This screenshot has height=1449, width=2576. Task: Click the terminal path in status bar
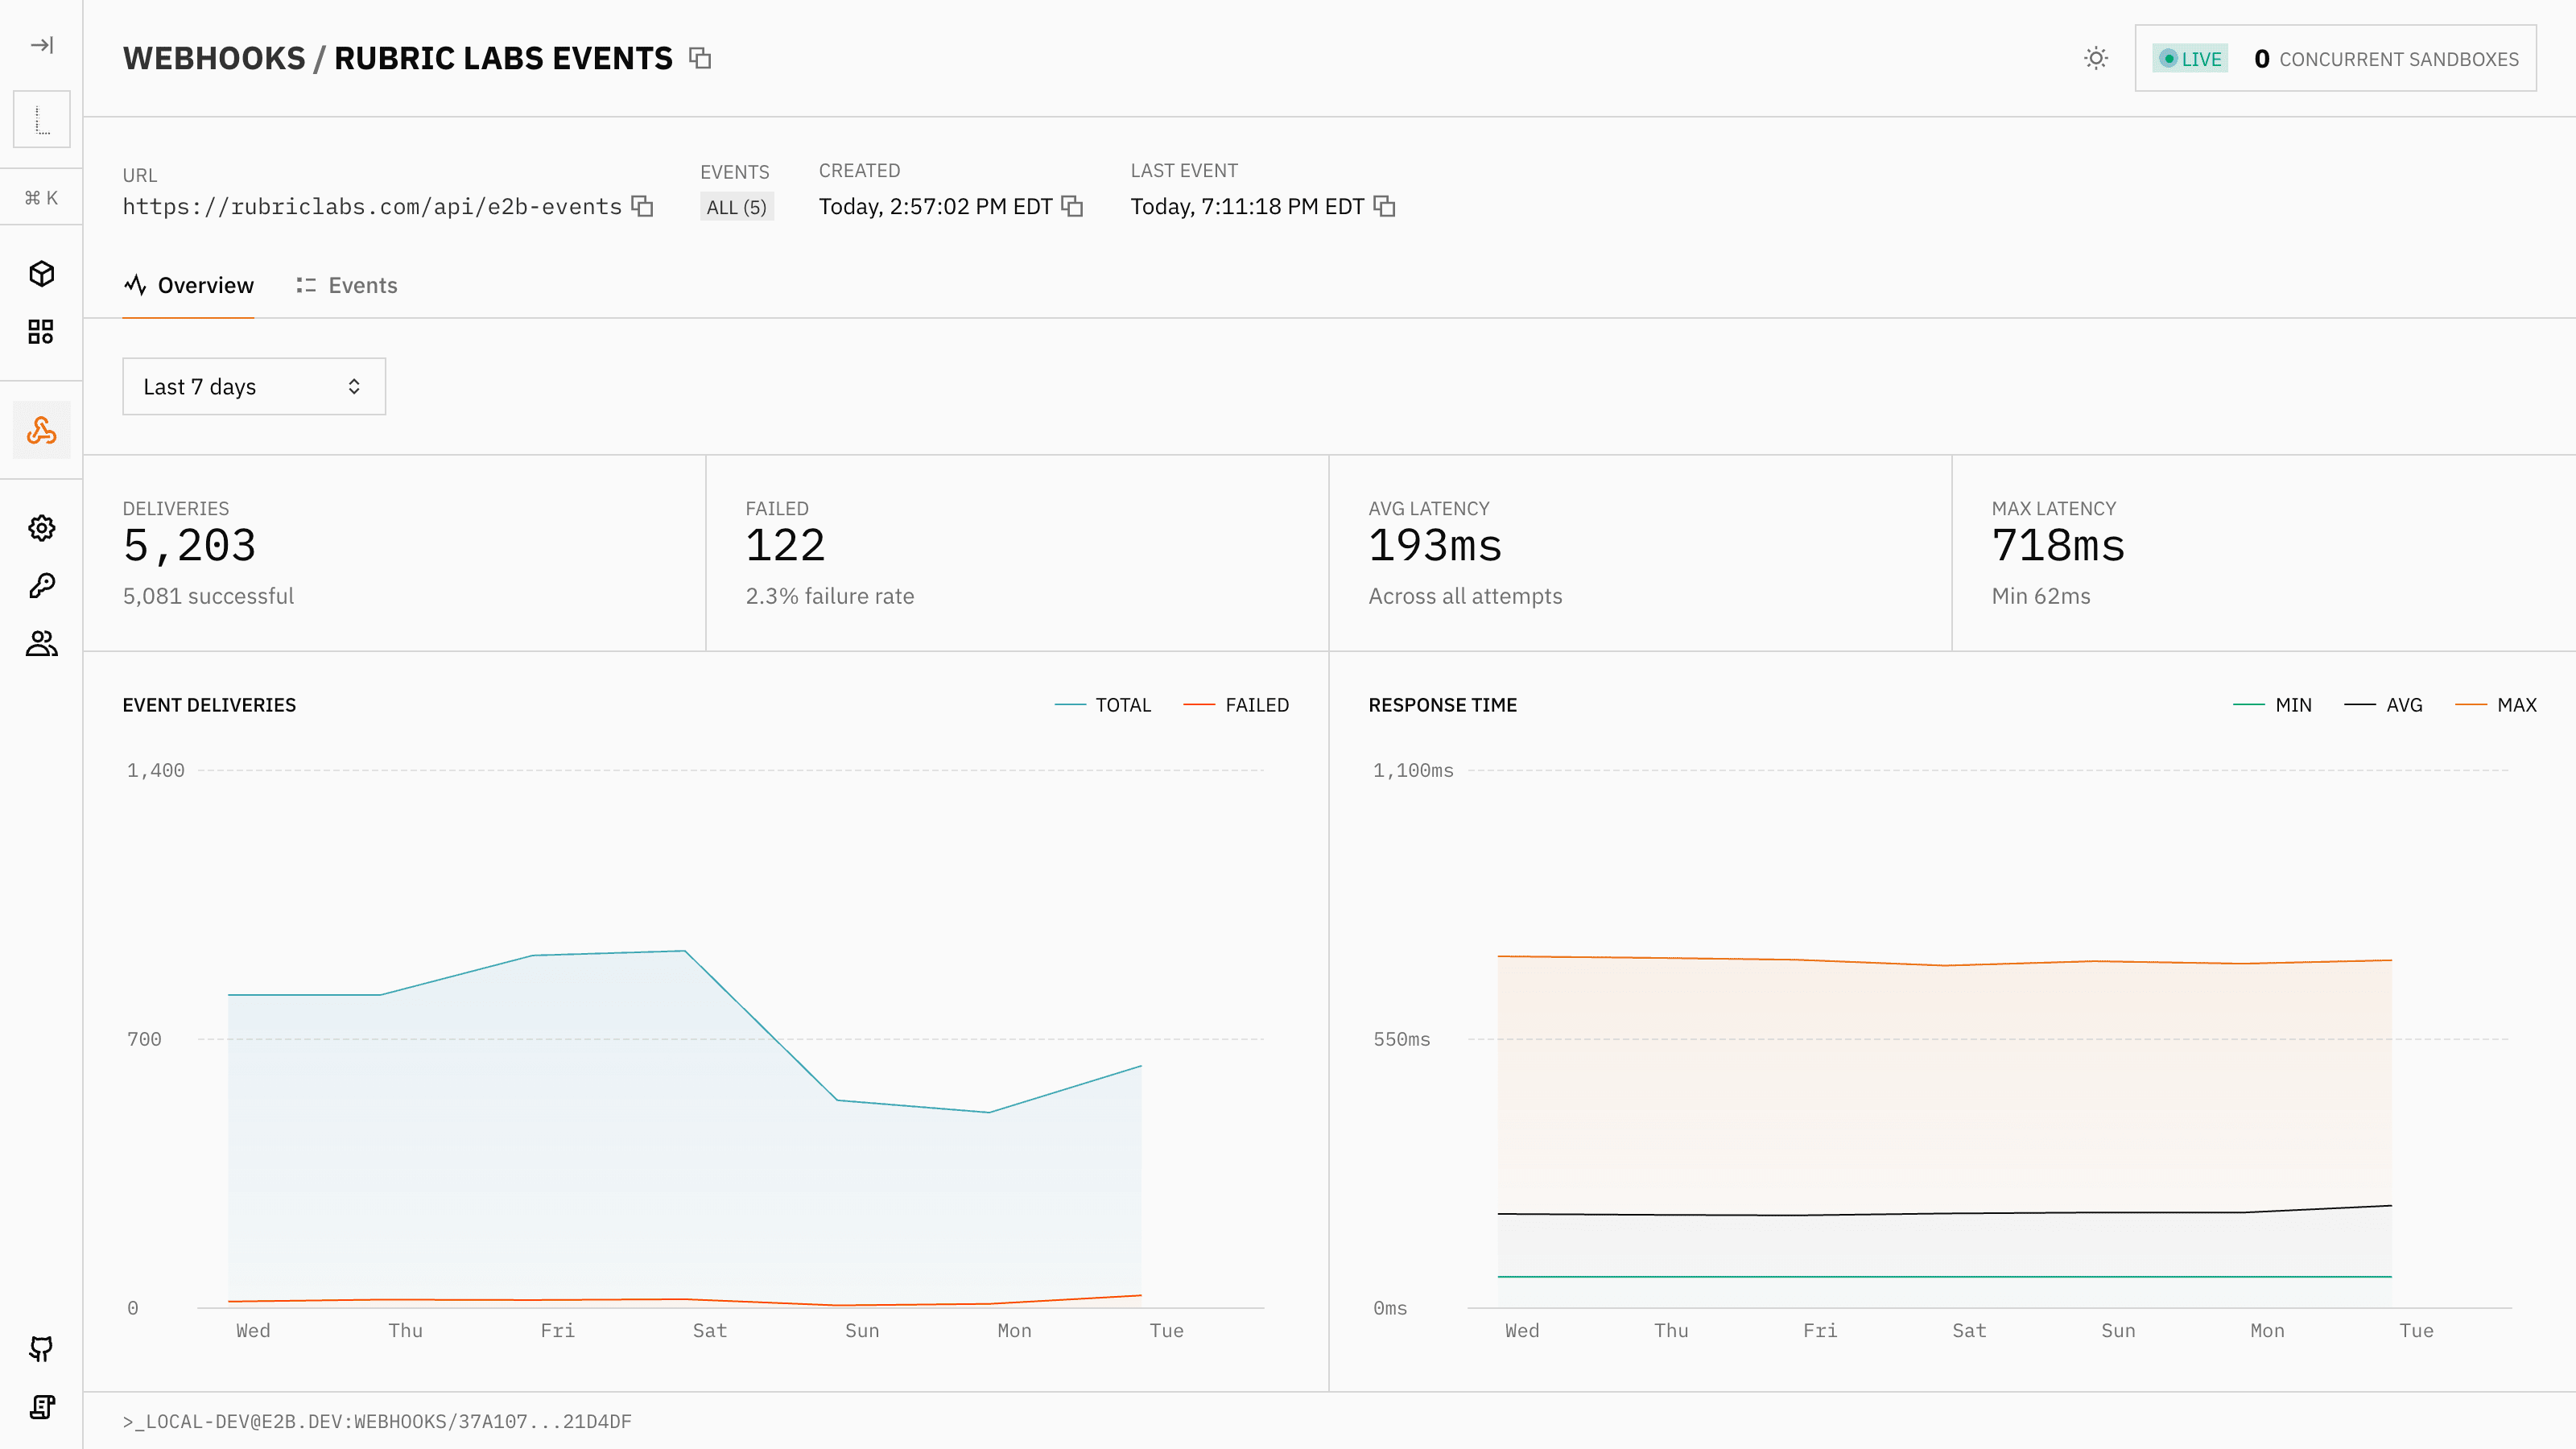coord(377,1421)
